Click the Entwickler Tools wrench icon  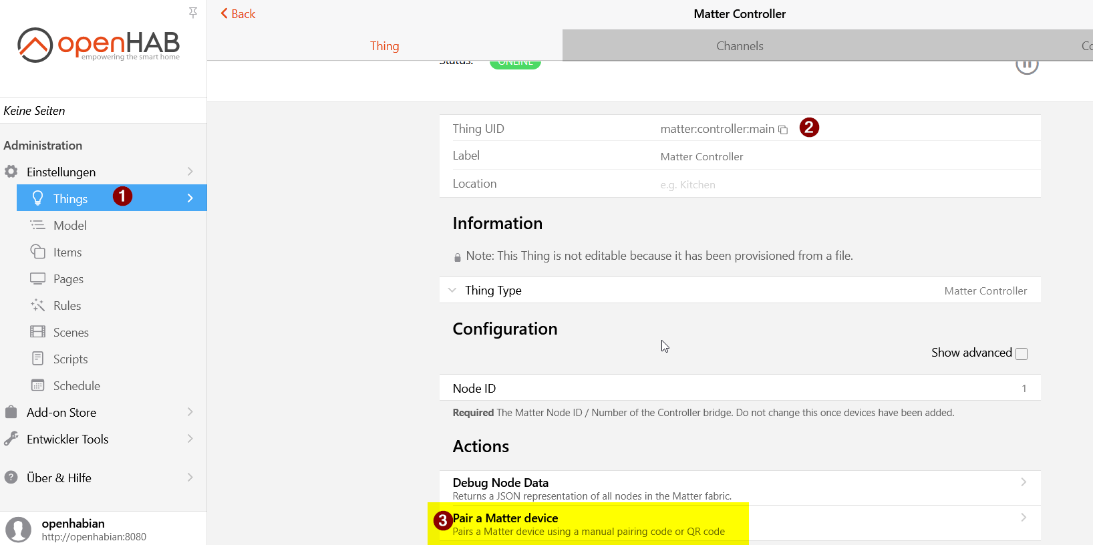[x=11, y=439]
